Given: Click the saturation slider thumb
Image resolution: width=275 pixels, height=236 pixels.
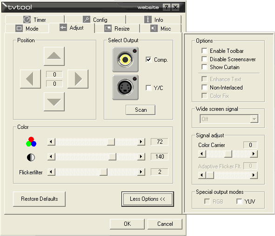Looking at the screenshot, I should click(111, 142).
